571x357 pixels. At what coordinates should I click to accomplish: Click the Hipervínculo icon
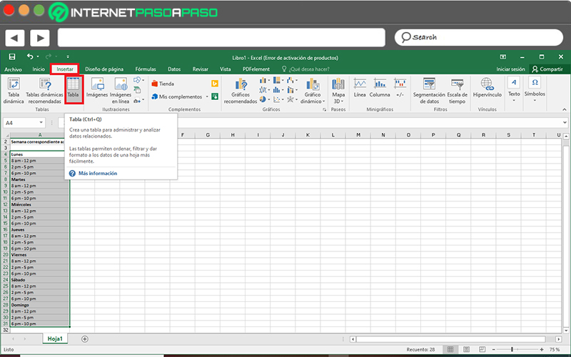pos(487,88)
